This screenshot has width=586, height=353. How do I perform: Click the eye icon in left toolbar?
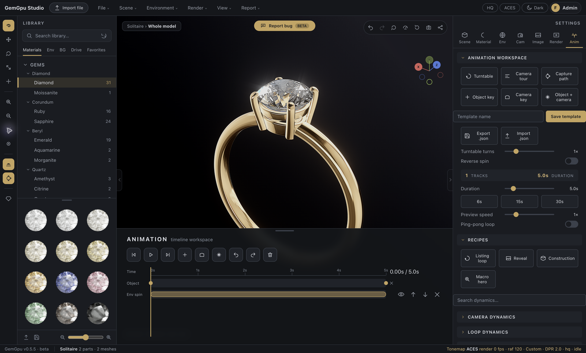[x=8, y=26]
